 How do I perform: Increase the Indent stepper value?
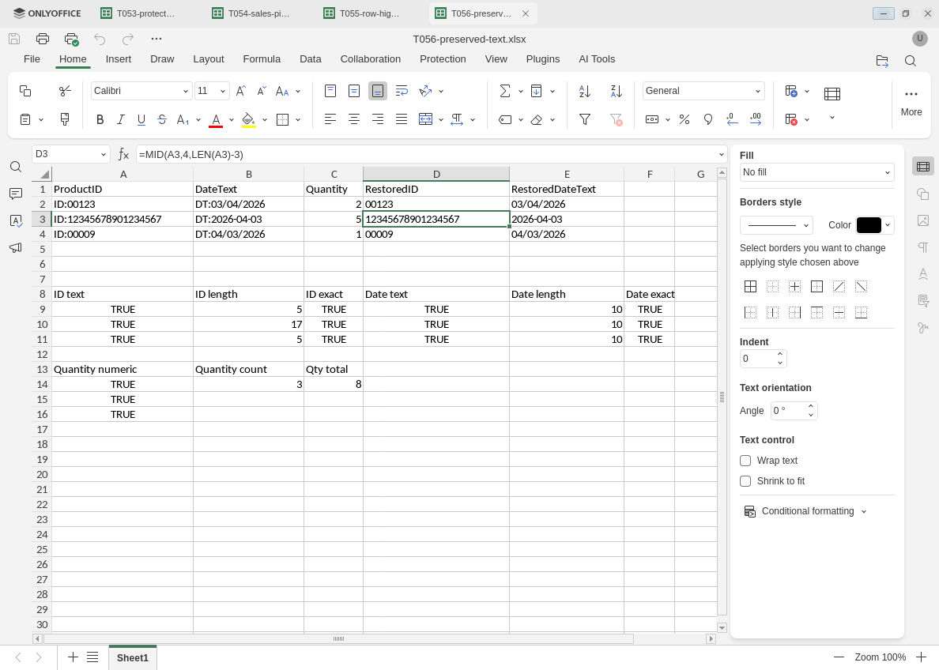pyautogui.click(x=779, y=355)
